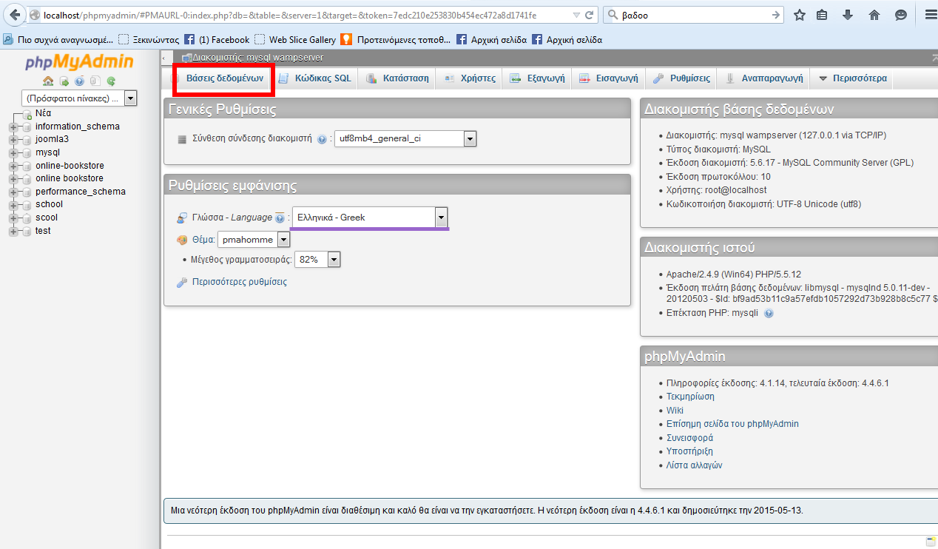Screen dimensions: 938x549
Task: Select the Νέα entry in database tree
Action: click(x=43, y=113)
